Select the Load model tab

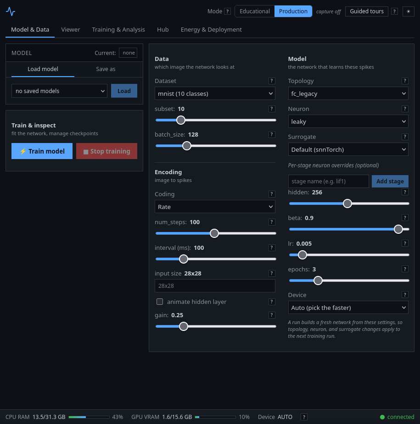(x=43, y=69)
